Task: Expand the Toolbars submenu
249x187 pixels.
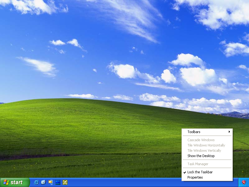Action: (207, 132)
